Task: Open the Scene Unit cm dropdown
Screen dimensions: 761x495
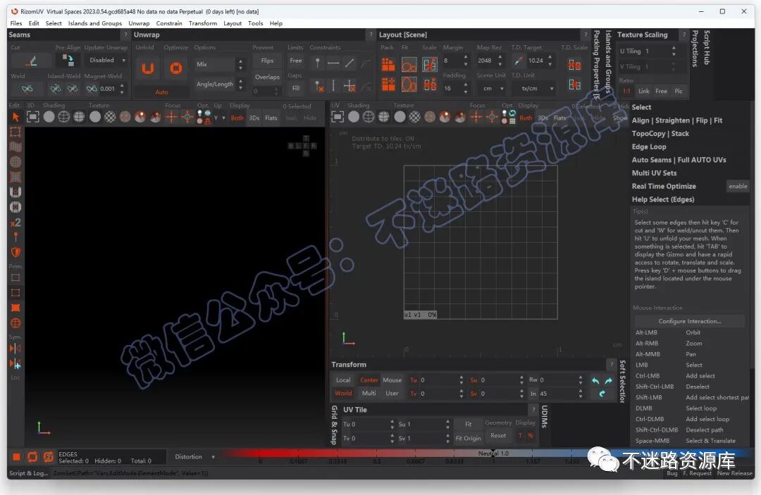Action: 490,88
